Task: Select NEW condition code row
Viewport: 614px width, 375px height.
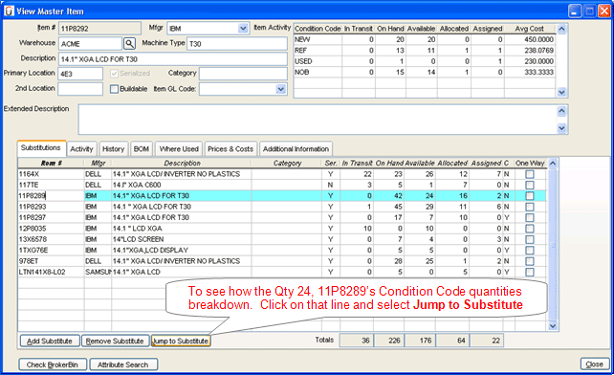Action: pyautogui.click(x=424, y=39)
